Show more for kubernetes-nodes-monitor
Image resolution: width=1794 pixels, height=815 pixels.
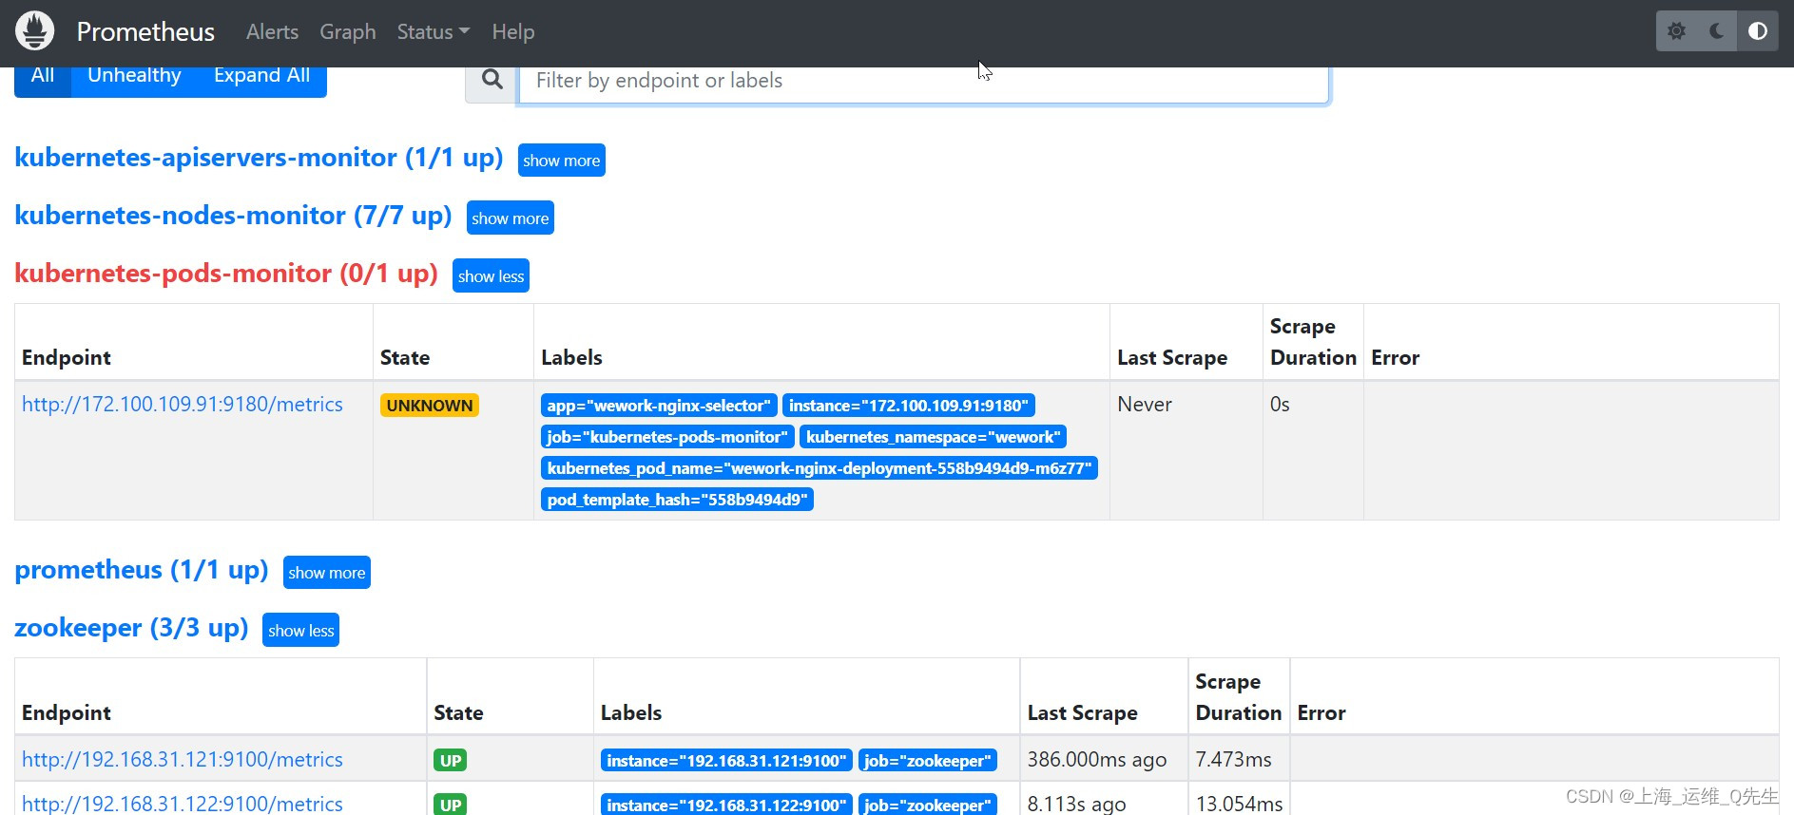click(510, 218)
